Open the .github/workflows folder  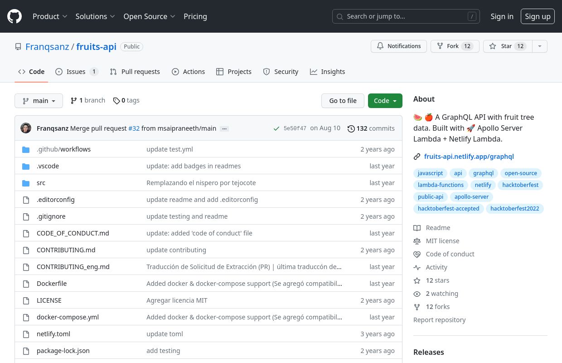[64, 149]
